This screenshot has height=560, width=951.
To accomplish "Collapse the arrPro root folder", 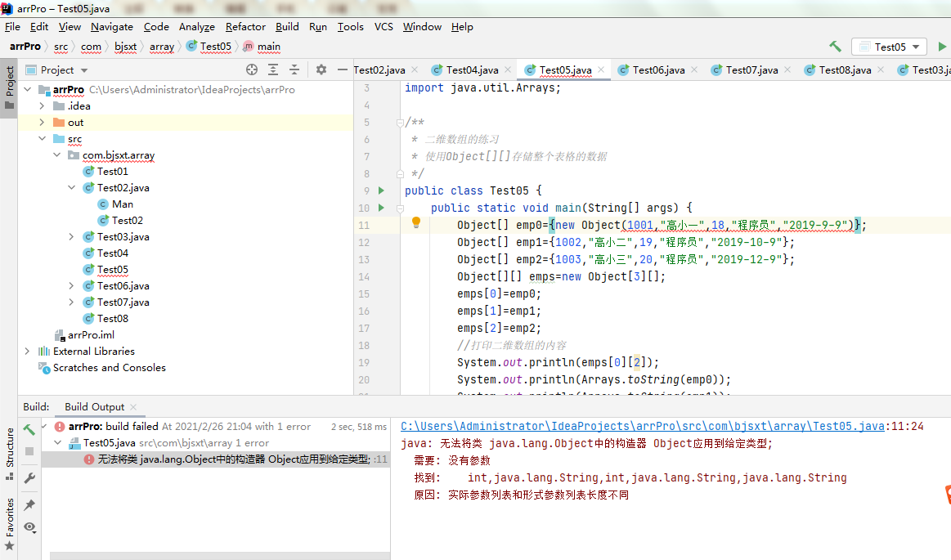I will coord(27,89).
